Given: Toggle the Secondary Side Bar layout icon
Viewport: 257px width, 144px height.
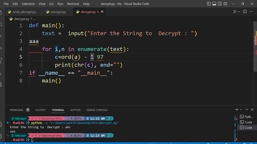Looking at the screenshot, I should 220,4.
